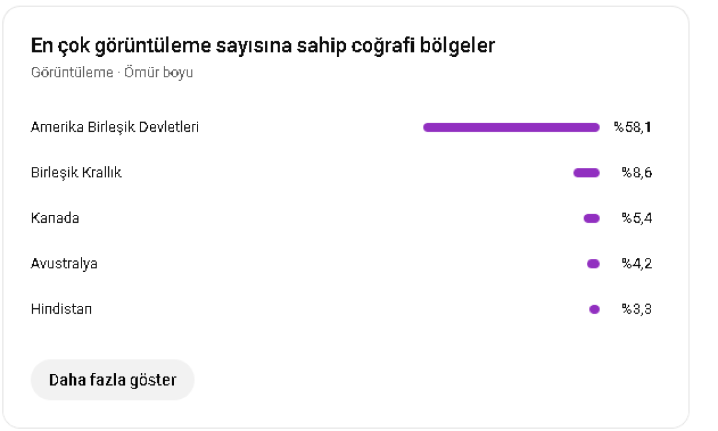Select the Avustralya region label
718x431 pixels.
(x=64, y=263)
